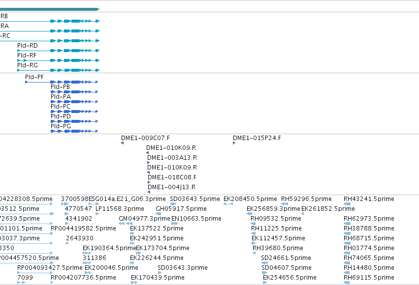Click RH62973.5prime EST label
The width and height of the screenshot is (419, 285).
pos(369,219)
